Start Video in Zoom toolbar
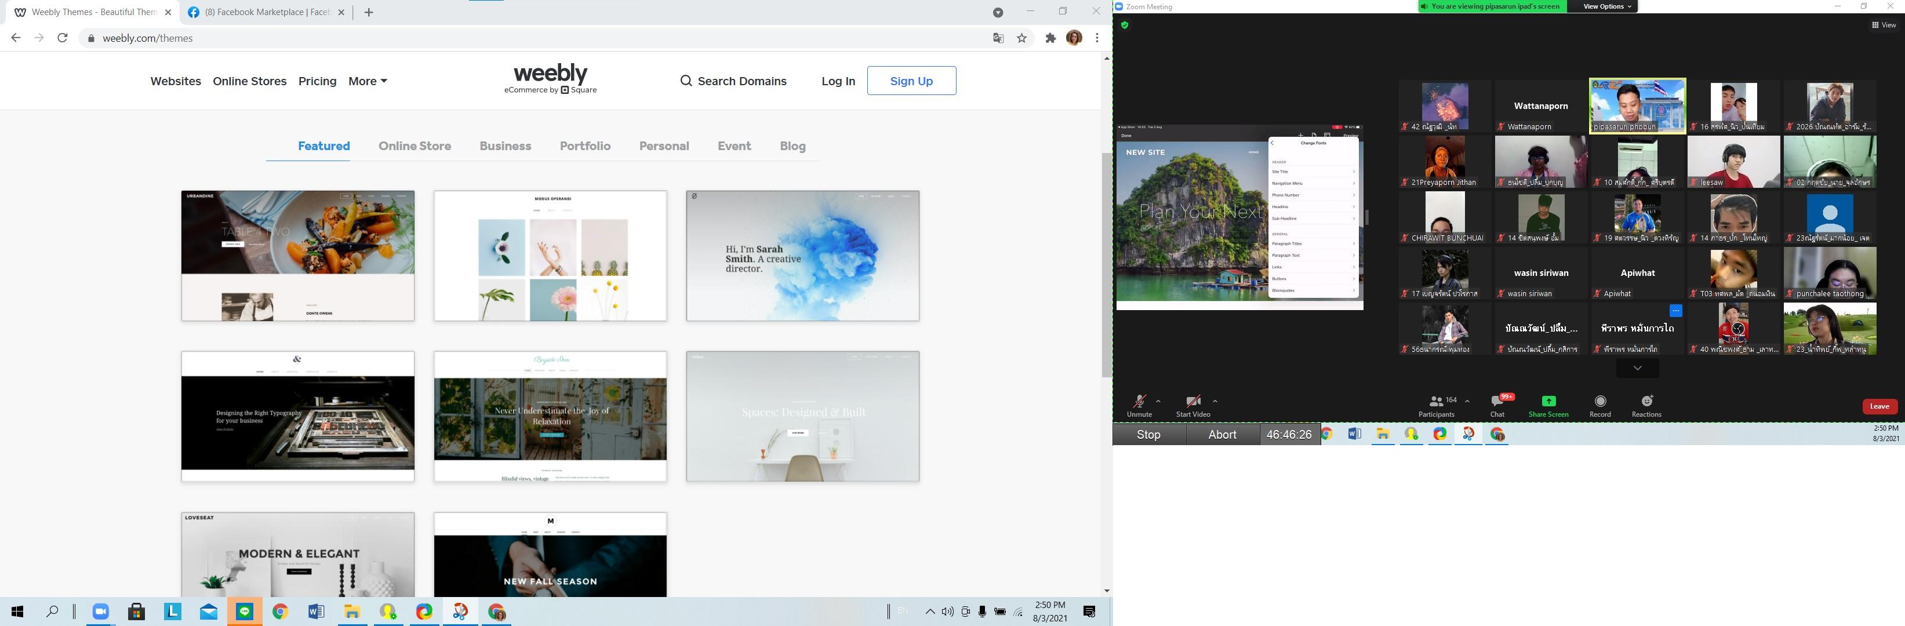1905x626 pixels. pyautogui.click(x=1193, y=406)
